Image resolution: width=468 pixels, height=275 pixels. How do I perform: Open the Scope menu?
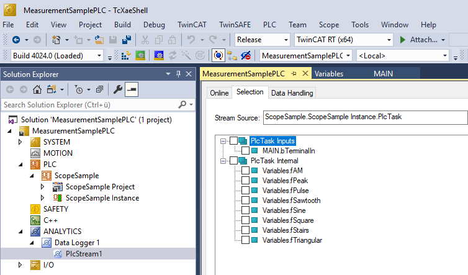328,24
